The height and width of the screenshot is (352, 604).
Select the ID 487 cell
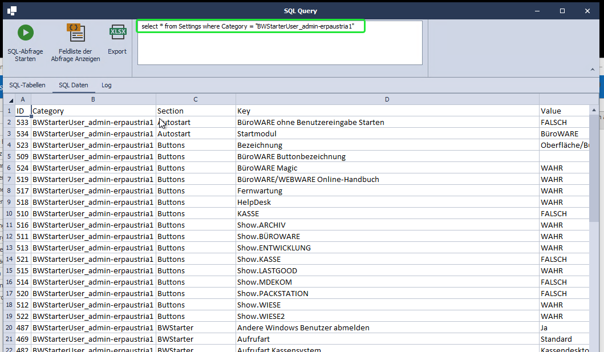coord(23,327)
